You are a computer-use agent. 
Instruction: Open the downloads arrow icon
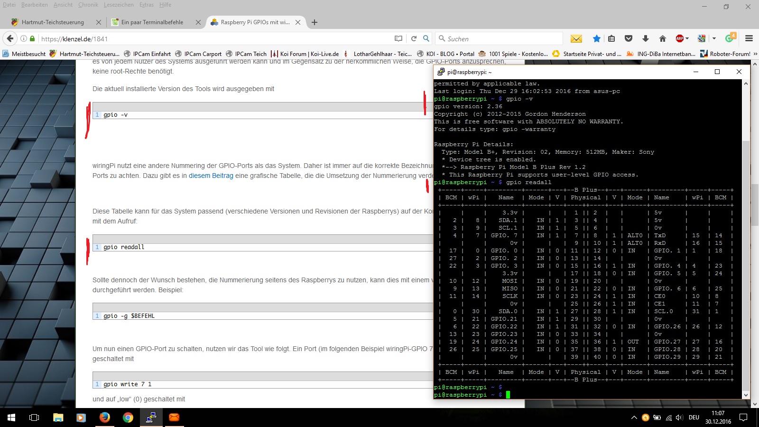(x=645, y=38)
